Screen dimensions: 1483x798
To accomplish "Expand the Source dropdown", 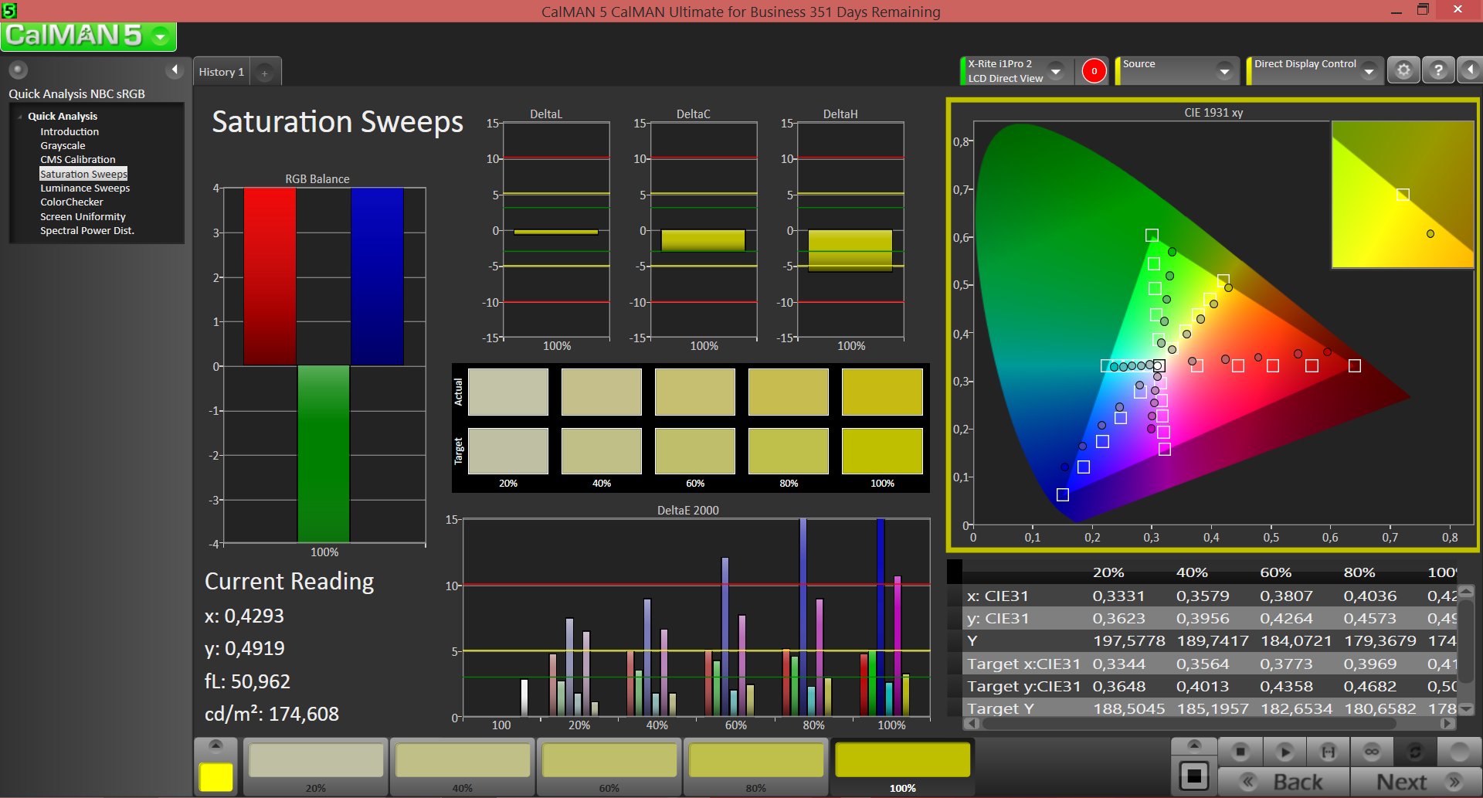I will click(x=1224, y=71).
